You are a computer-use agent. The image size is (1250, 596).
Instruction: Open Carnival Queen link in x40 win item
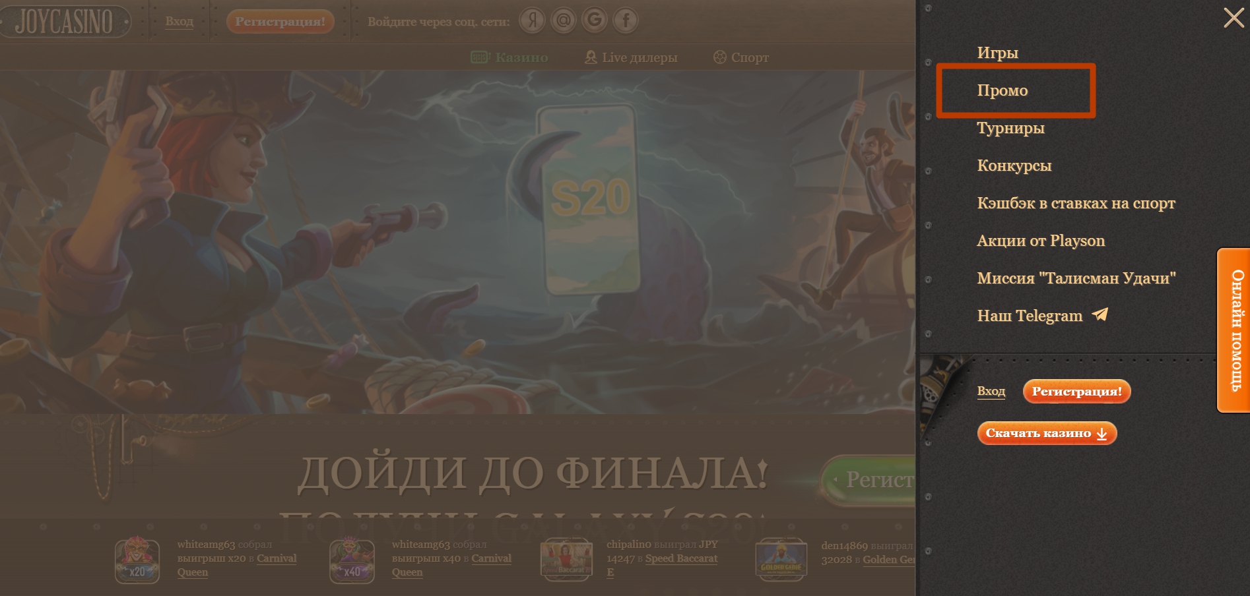click(x=451, y=565)
